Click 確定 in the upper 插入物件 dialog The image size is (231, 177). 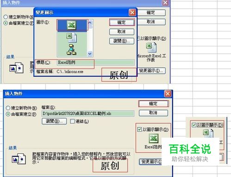[151, 13]
